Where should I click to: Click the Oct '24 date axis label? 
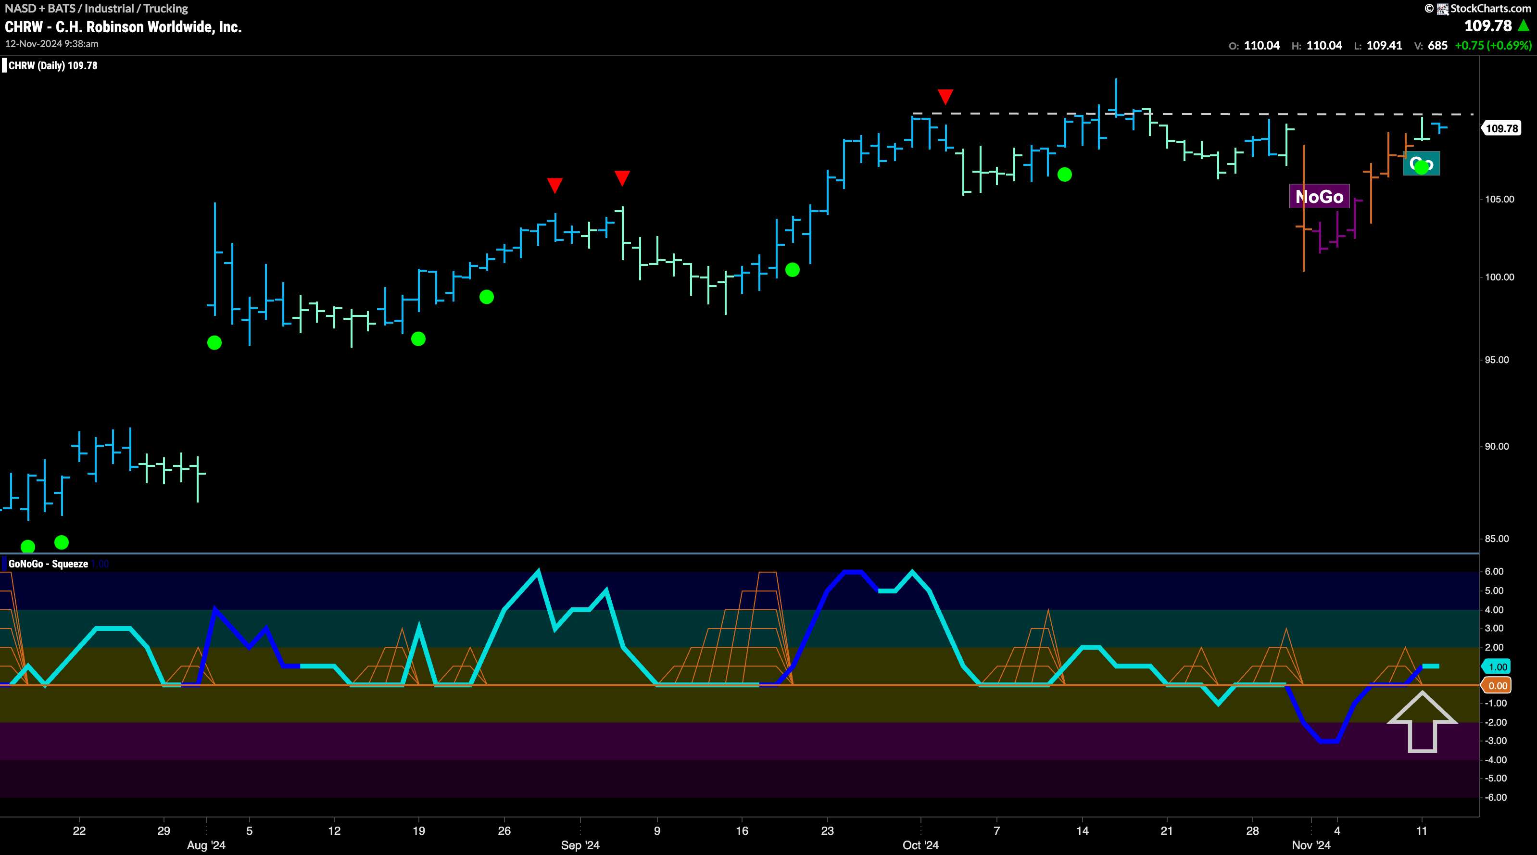coord(920,845)
